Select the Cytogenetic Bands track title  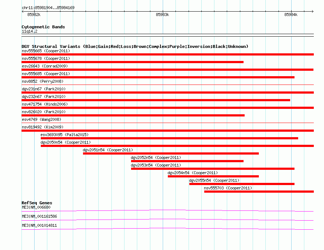coord(43,27)
